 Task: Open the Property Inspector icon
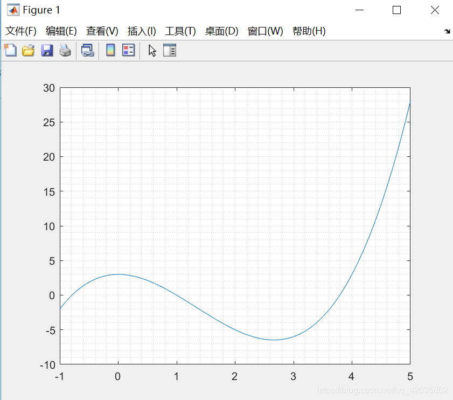tap(170, 50)
